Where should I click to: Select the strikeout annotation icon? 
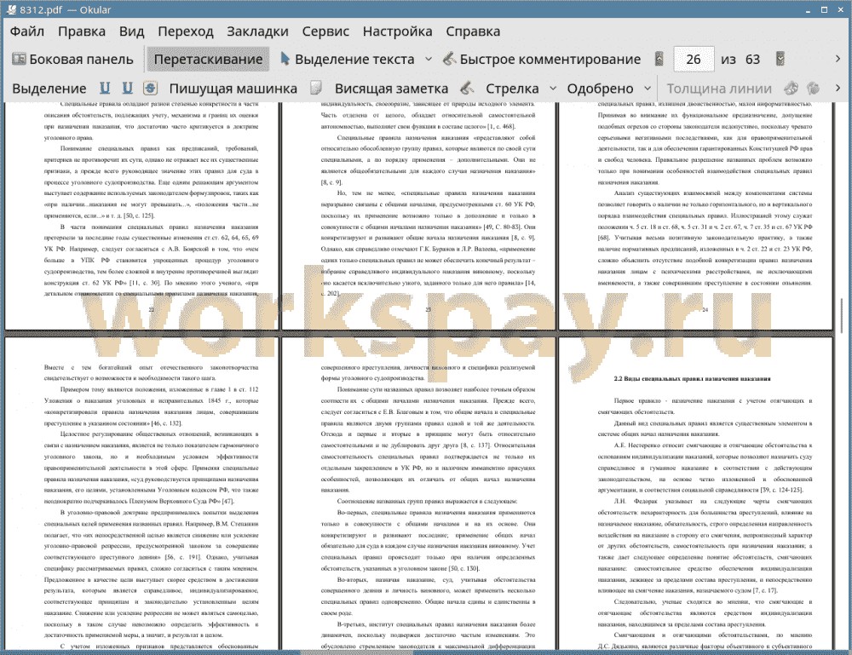[x=150, y=88]
